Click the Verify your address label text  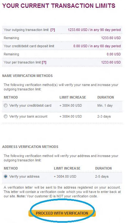point(24,176)
